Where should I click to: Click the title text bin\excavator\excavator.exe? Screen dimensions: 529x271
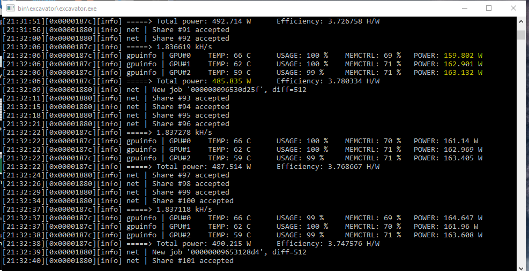coord(57,9)
